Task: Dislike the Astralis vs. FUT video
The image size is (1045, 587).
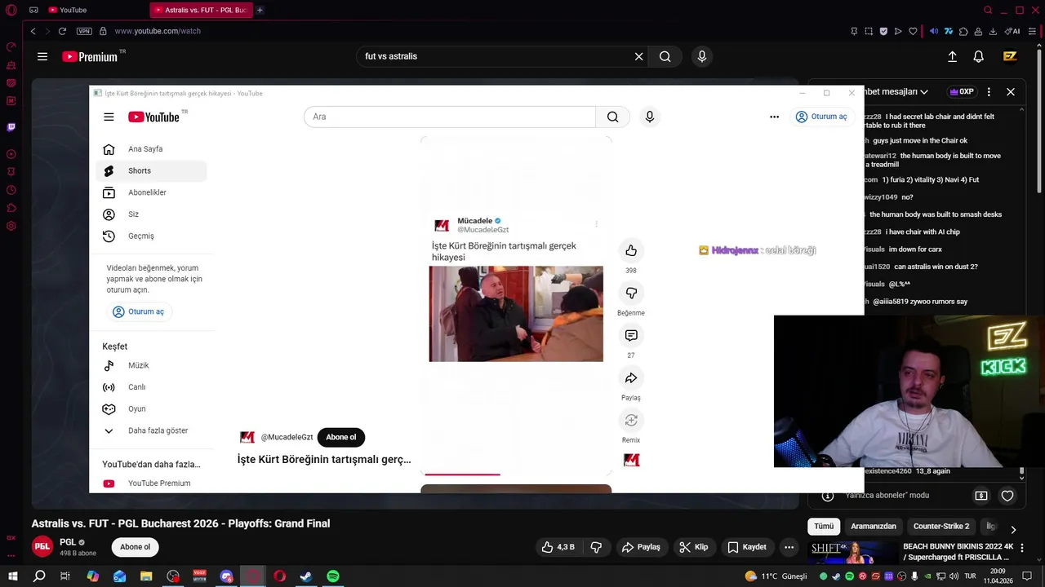Action: (x=597, y=547)
